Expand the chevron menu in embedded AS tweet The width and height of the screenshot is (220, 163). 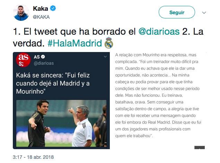point(105,57)
